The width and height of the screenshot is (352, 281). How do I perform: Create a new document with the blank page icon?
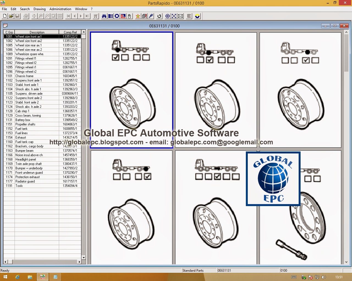pos(5,16)
